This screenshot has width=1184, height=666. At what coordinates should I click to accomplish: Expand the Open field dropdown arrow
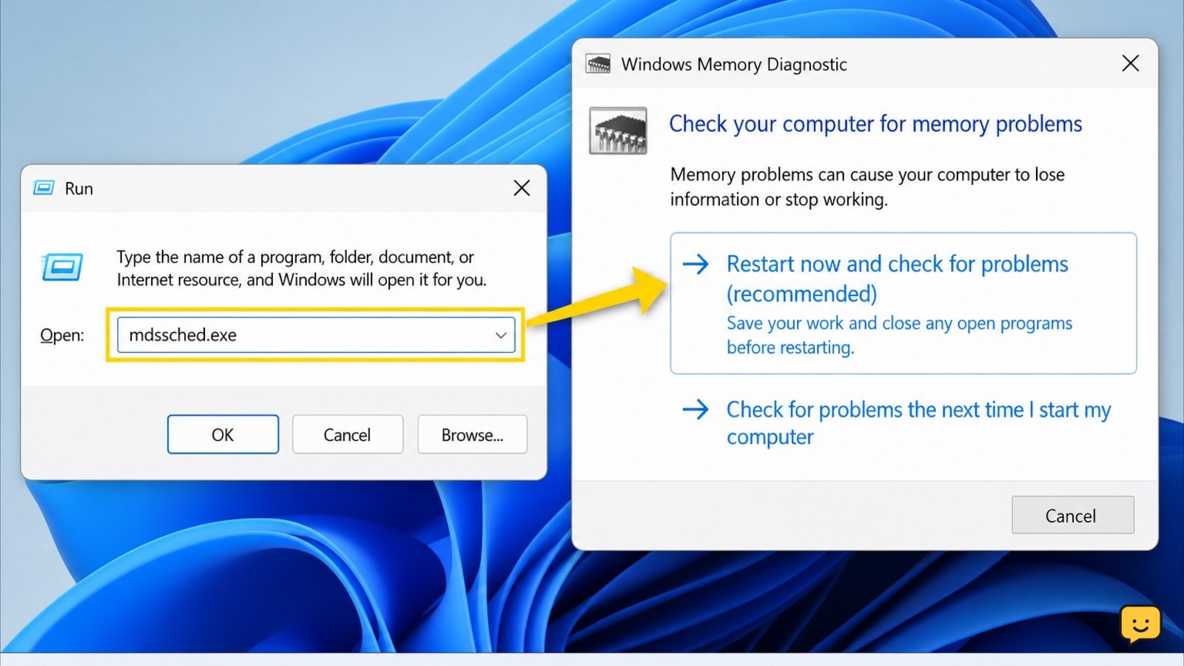(501, 335)
